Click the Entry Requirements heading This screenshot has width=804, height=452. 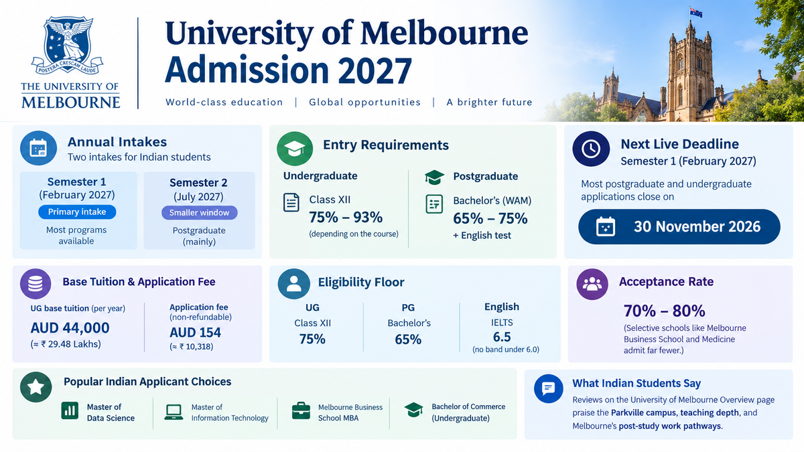[386, 145]
